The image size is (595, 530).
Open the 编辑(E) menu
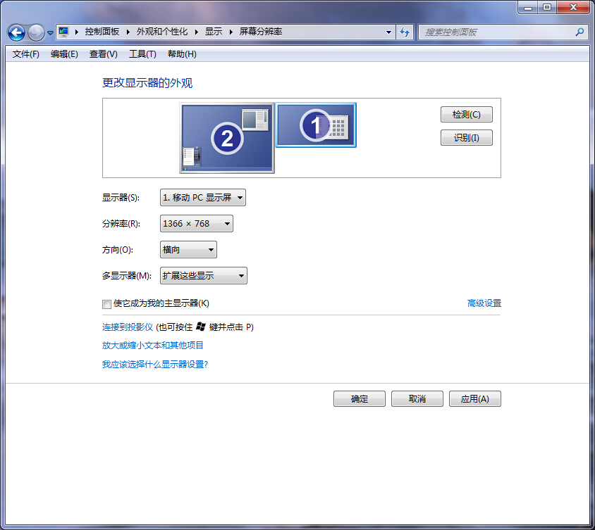tap(64, 54)
